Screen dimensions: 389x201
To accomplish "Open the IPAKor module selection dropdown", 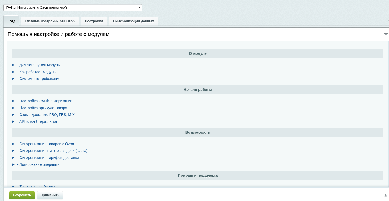I will pyautogui.click(x=73, y=8).
